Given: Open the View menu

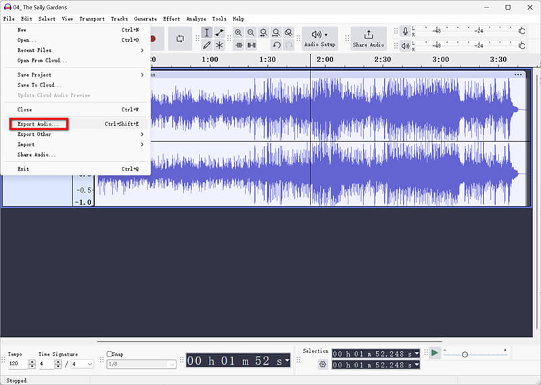Looking at the screenshot, I should tap(68, 19).
